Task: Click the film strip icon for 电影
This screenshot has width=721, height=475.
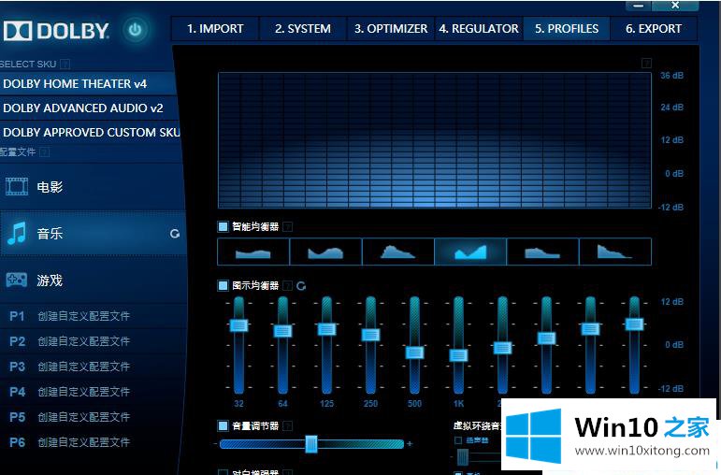Action: [17, 187]
